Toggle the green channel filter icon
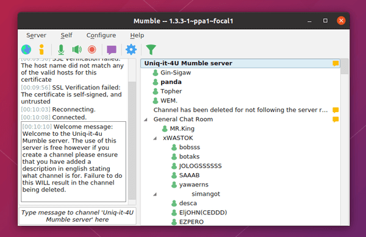This screenshot has width=366, height=237. 151,49
